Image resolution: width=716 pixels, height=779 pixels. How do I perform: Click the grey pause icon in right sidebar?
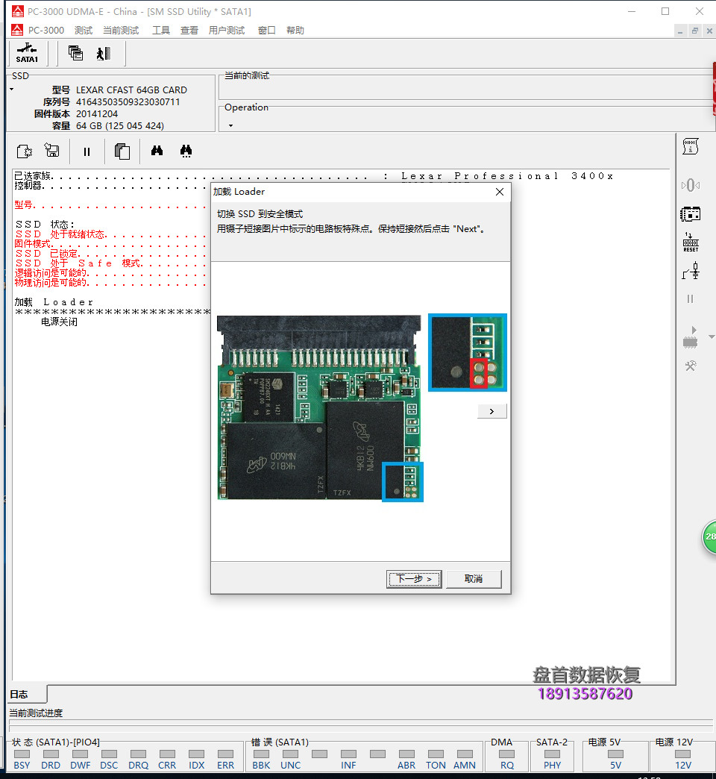690,298
